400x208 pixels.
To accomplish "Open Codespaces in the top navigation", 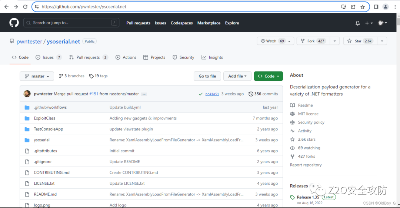I will pyautogui.click(x=181, y=23).
